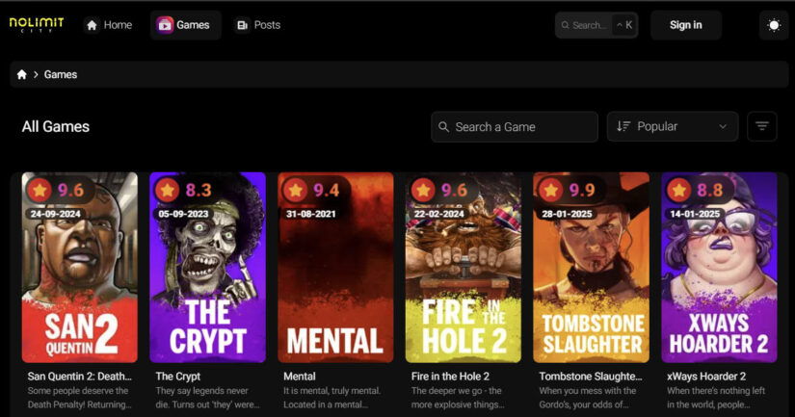Focus the Search a Game field
Image resolution: width=795 pixels, height=417 pixels.
pyautogui.click(x=520, y=126)
